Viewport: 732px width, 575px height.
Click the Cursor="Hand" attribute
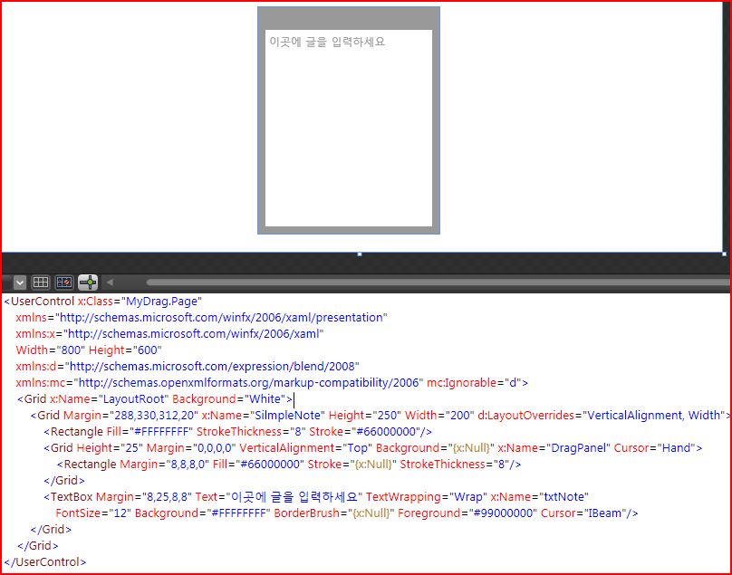(654, 448)
